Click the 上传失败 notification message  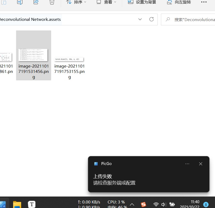[x=103, y=176]
